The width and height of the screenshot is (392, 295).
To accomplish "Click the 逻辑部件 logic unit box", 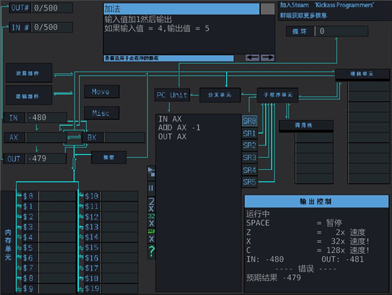I will [x=29, y=96].
